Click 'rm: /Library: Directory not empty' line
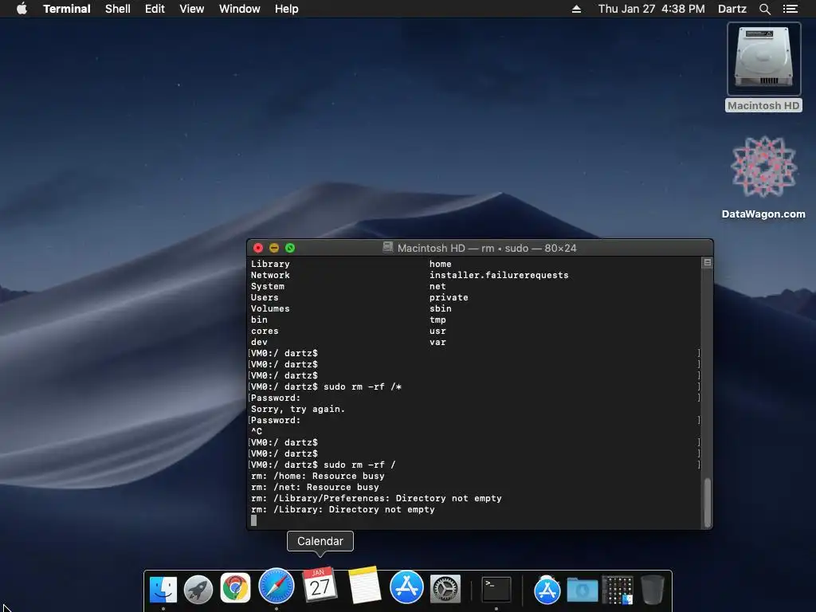The image size is (816, 612). [343, 509]
